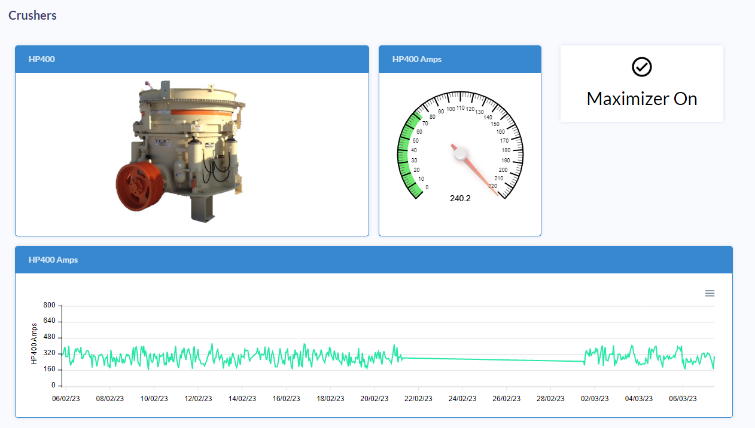Viewport: 755px width, 428px height.
Task: Click the 640 y-axis value
Action: [50, 321]
